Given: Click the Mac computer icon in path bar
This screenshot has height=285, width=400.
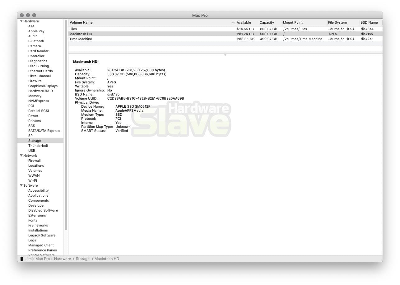Looking at the screenshot, I should pyautogui.click(x=22, y=259).
